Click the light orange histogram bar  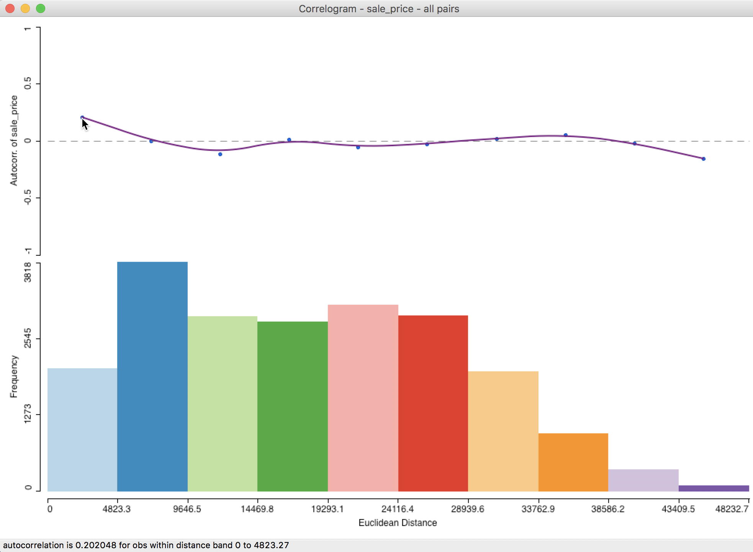tap(503, 431)
